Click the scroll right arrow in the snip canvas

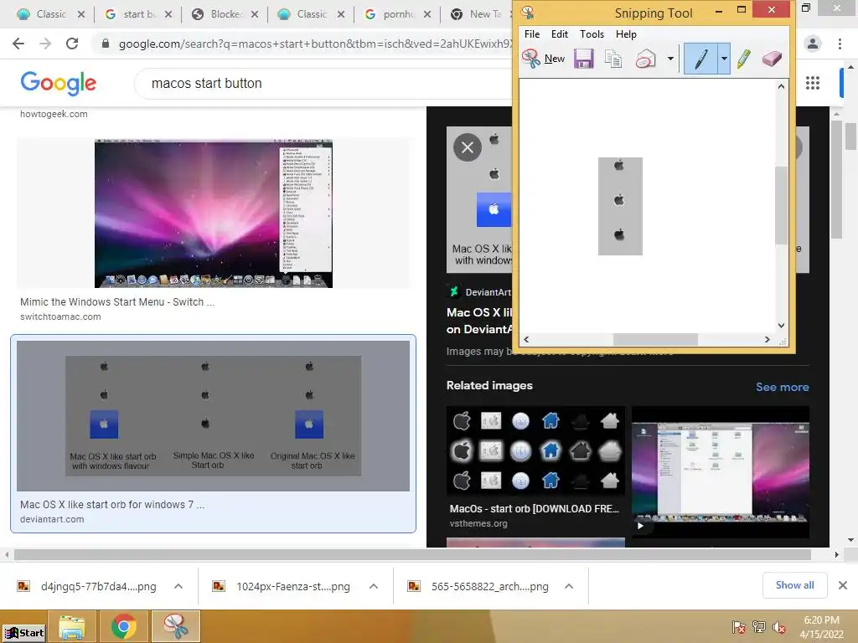coord(768,340)
